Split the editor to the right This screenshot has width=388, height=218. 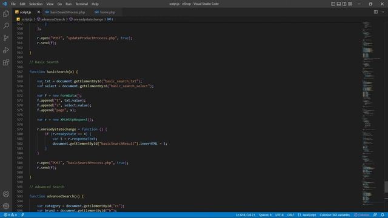tap(376, 12)
